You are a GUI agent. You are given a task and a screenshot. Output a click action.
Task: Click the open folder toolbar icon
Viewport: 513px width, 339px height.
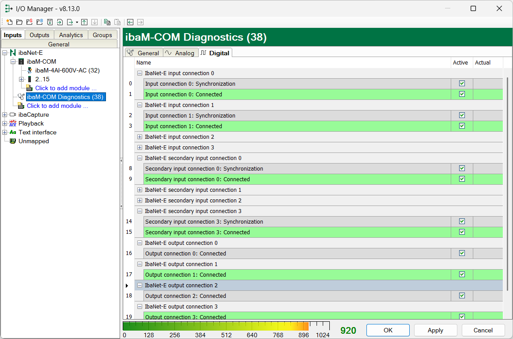pyautogui.click(x=19, y=22)
